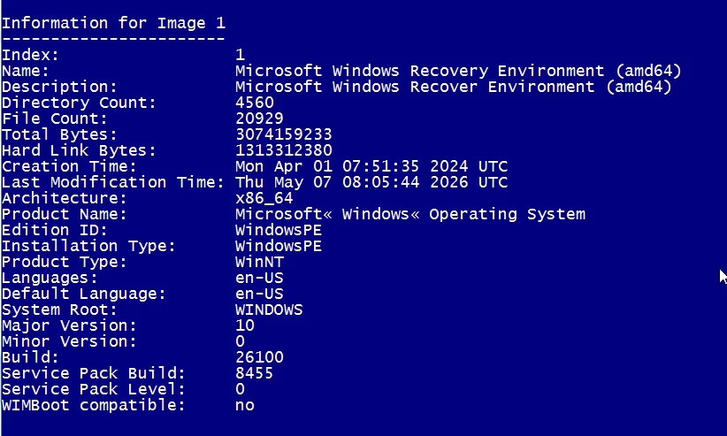Click the Build value 26100

pyautogui.click(x=259, y=356)
